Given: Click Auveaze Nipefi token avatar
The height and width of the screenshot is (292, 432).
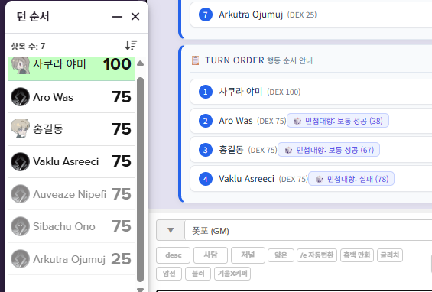Looking at the screenshot, I should [x=20, y=194].
